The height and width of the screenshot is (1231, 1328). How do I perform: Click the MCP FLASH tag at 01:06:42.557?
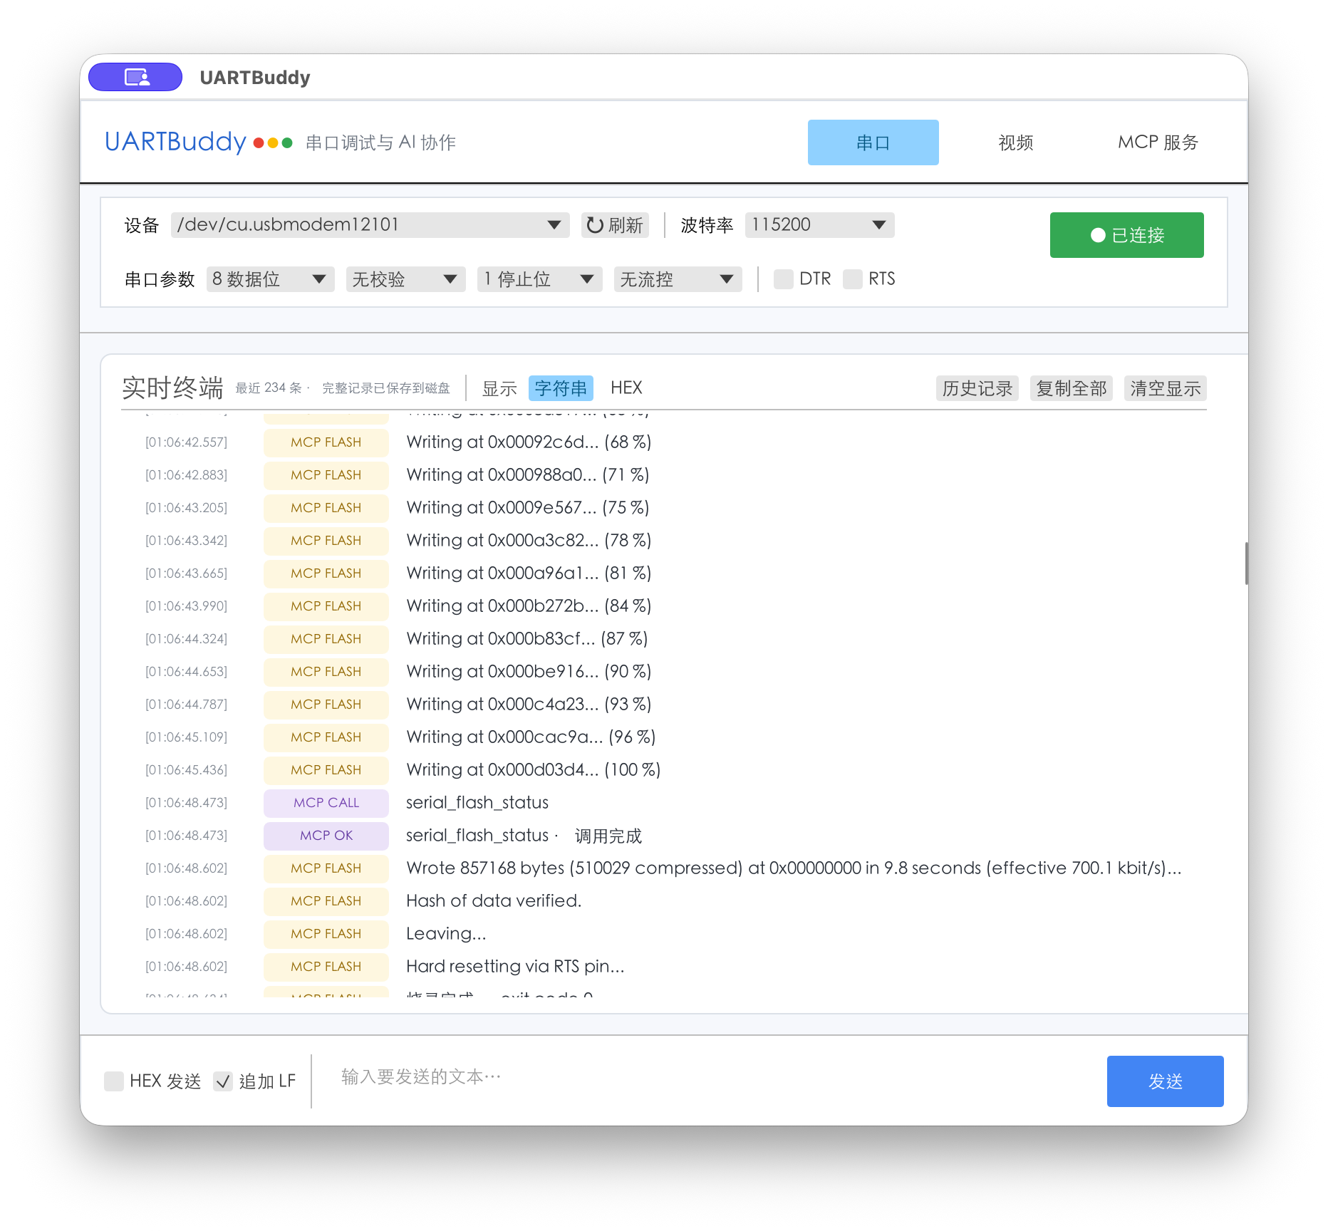click(x=326, y=442)
